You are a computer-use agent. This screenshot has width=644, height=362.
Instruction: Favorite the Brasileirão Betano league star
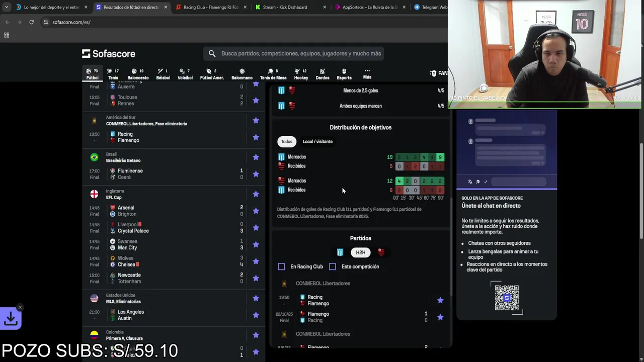(256, 157)
